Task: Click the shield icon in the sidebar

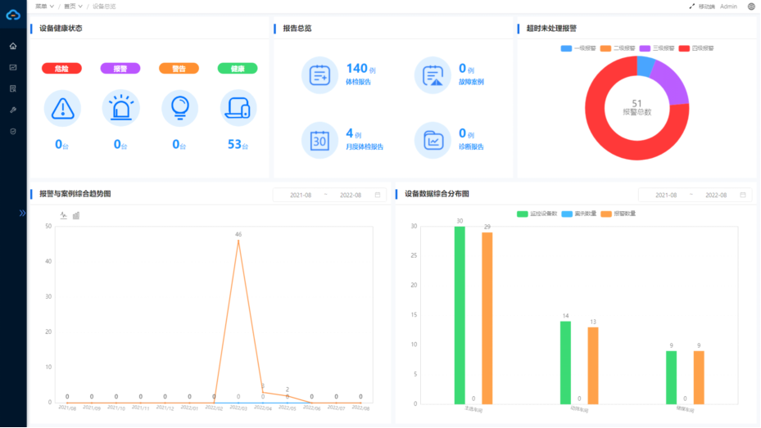Action: pos(13,131)
